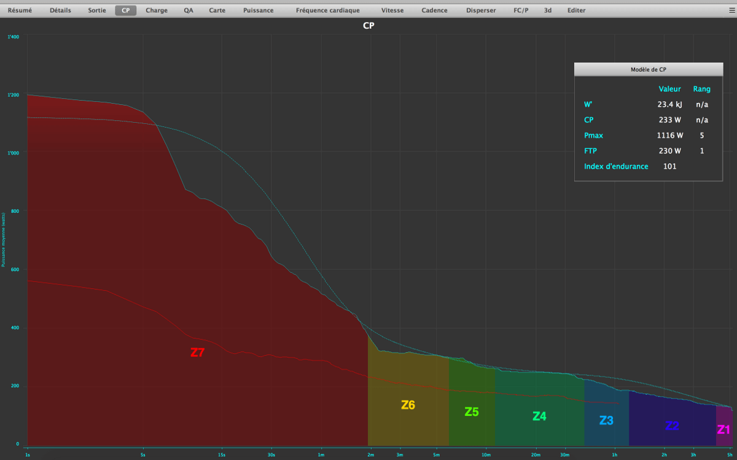Switch to the Puissance tab
This screenshot has height=460, width=737.
[258, 10]
